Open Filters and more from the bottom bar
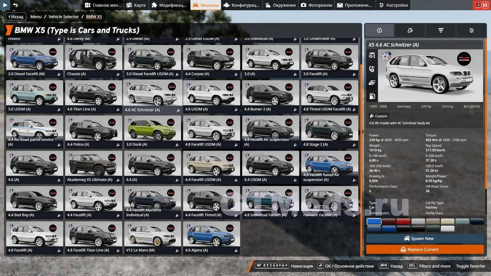This screenshot has height=276, width=491. [x=435, y=266]
